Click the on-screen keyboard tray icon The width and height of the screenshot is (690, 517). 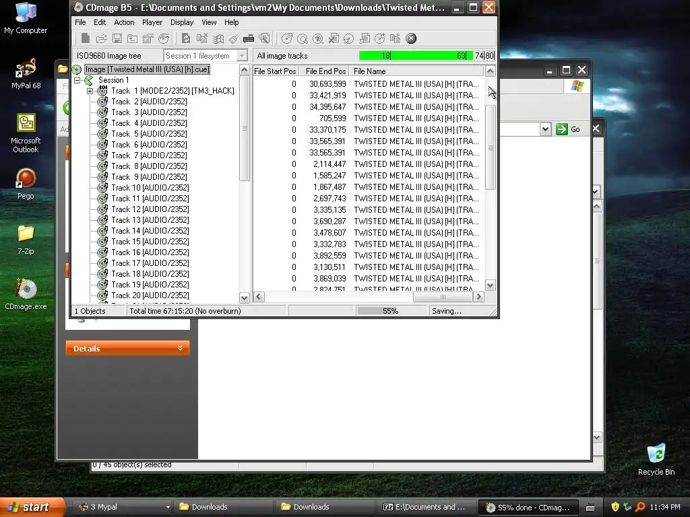pyautogui.click(x=590, y=508)
